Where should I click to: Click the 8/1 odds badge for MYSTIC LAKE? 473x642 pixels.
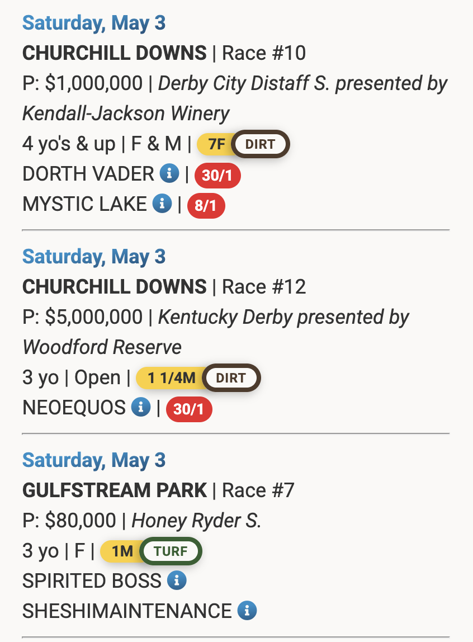206,206
